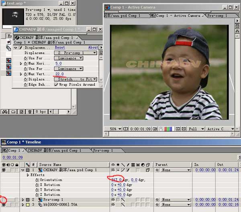Click the region of interest icon
241x212 pixels.
pos(178,129)
